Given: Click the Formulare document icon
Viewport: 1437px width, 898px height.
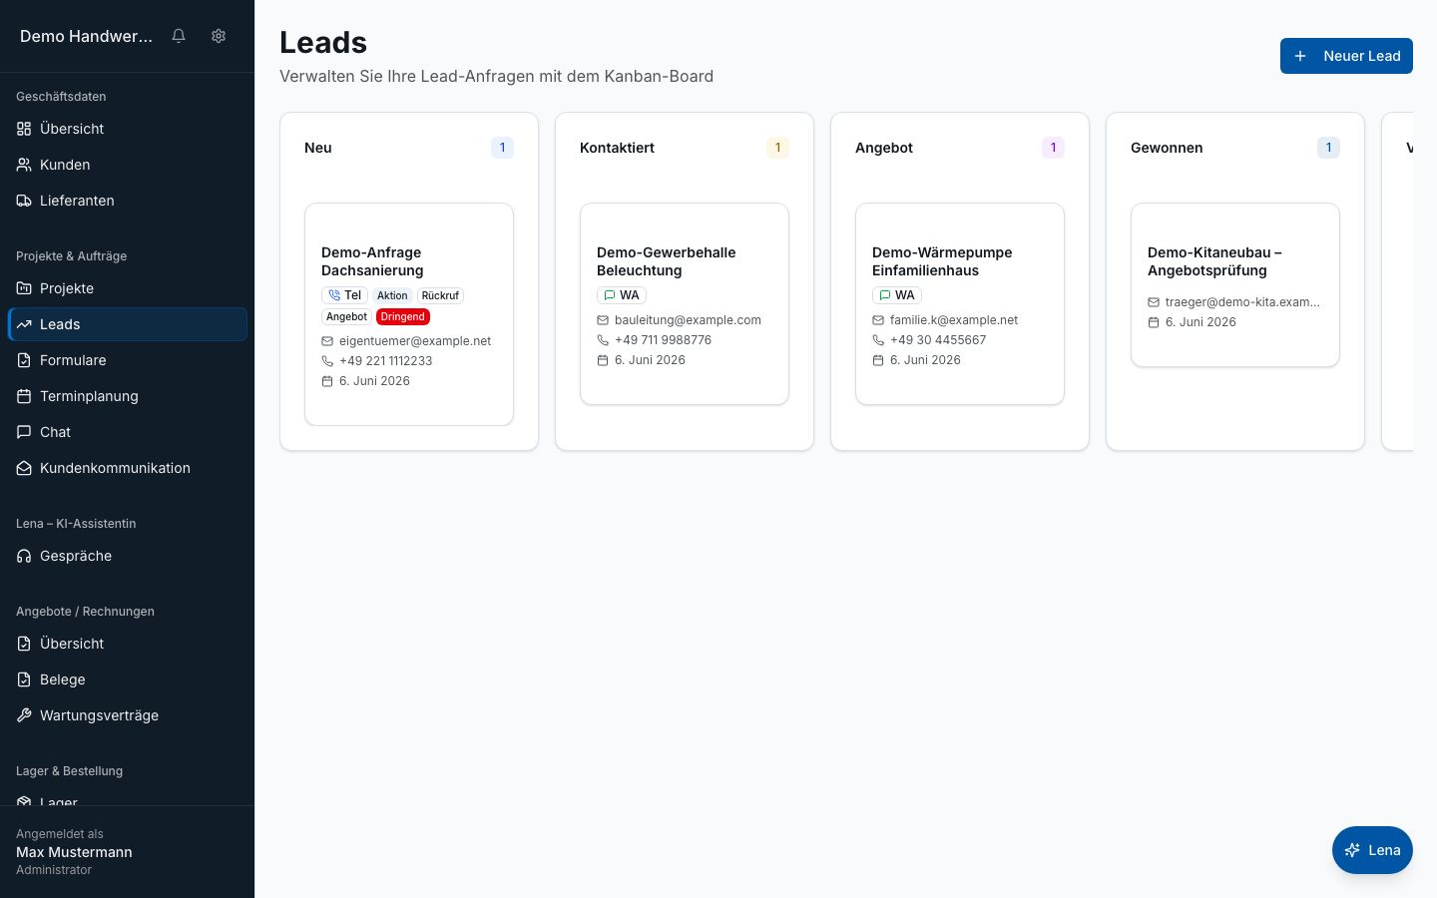Looking at the screenshot, I should 24,360.
